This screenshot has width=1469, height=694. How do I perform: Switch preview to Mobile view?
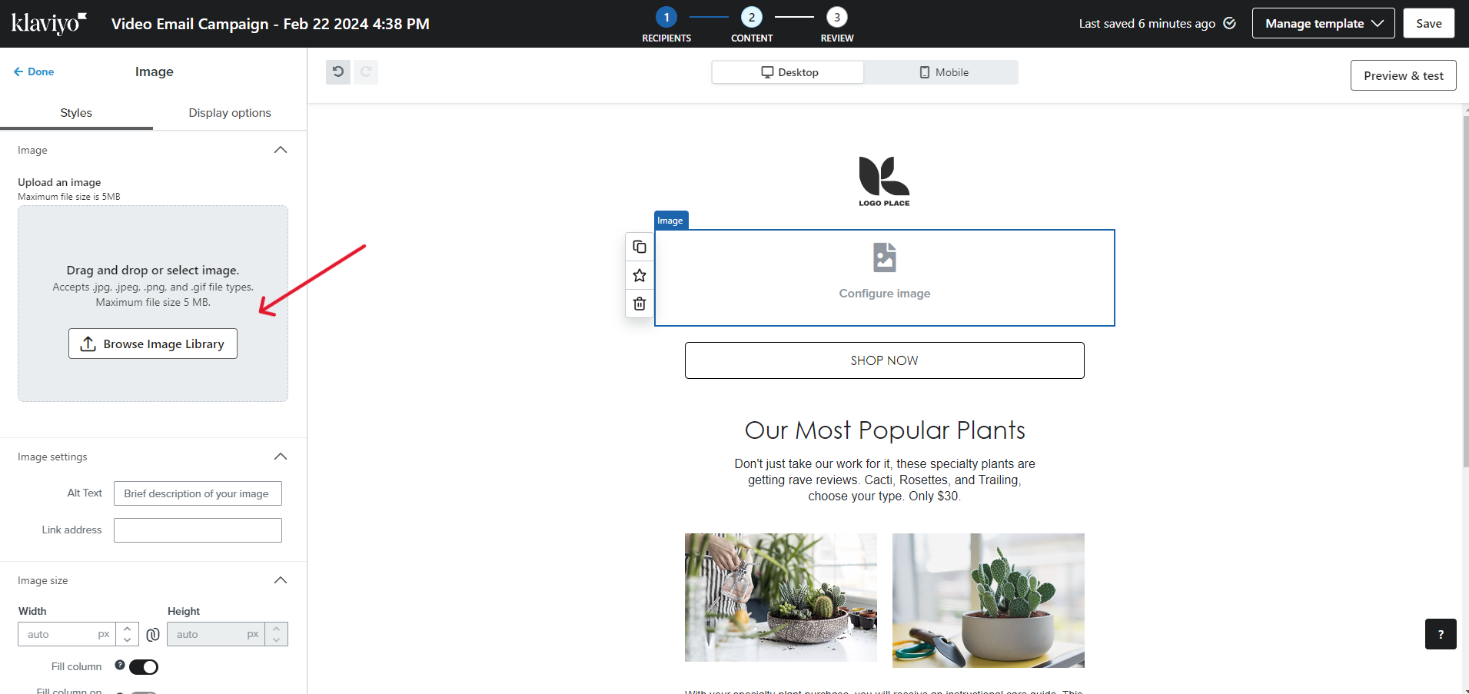click(x=943, y=72)
